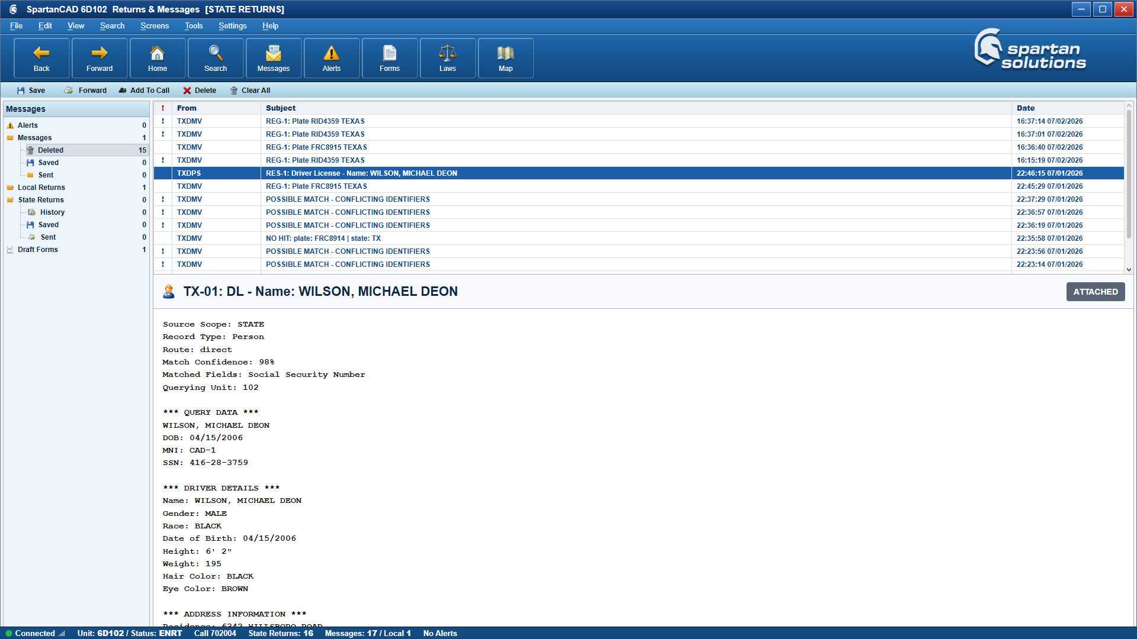Image resolution: width=1137 pixels, height=639 pixels.
Task: Save the current message
Action: (31, 91)
